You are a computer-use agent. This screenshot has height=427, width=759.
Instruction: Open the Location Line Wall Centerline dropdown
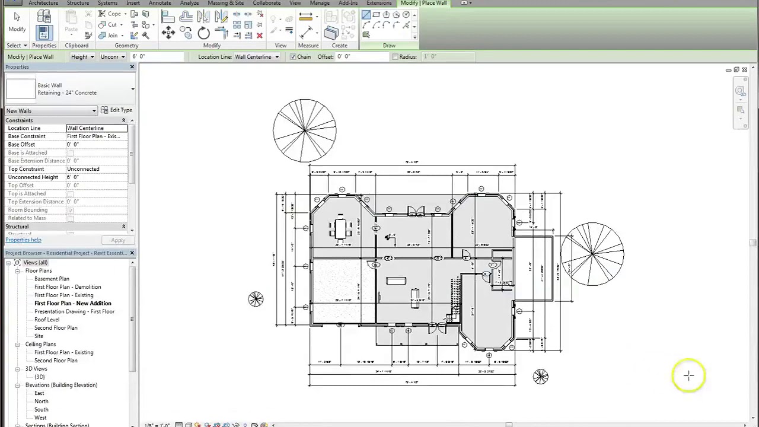coord(256,57)
